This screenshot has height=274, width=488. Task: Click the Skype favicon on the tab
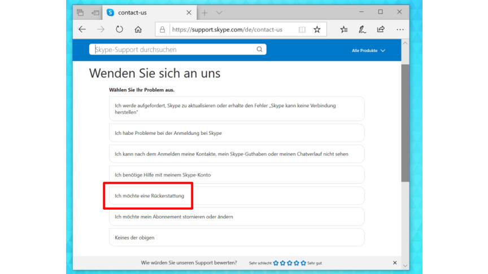point(110,12)
